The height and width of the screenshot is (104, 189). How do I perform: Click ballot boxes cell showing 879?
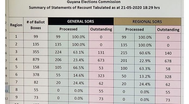[x=36, y=59]
